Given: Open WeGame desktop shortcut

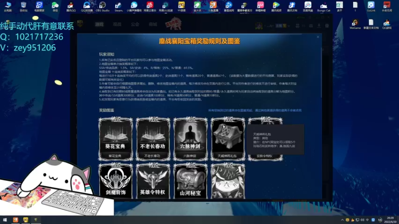Looking at the screenshot, I should tap(355, 24).
